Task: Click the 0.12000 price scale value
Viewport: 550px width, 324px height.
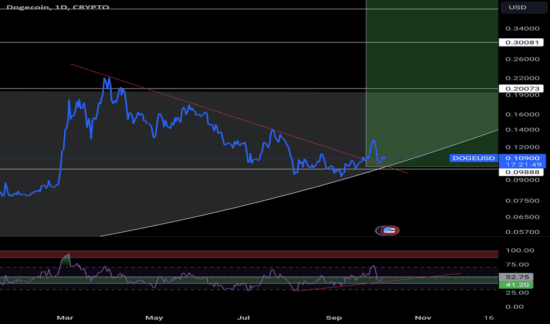Action: pos(522,147)
